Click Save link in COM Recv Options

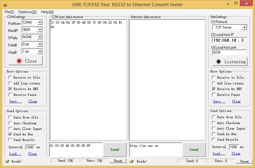15,102
